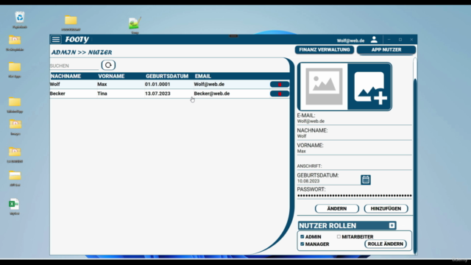Sort by the Nachname column header
The width and height of the screenshot is (471, 265).
point(65,77)
